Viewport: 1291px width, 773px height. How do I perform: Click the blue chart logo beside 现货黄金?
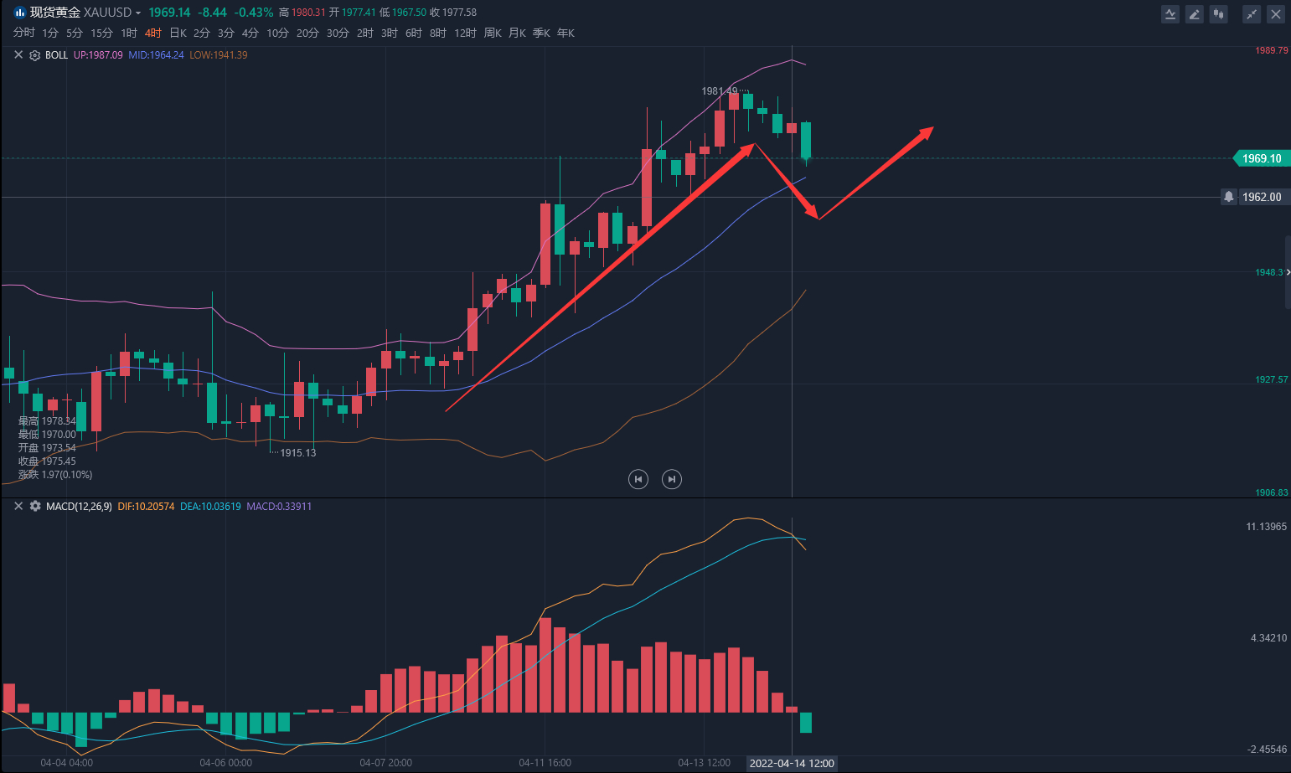click(19, 13)
